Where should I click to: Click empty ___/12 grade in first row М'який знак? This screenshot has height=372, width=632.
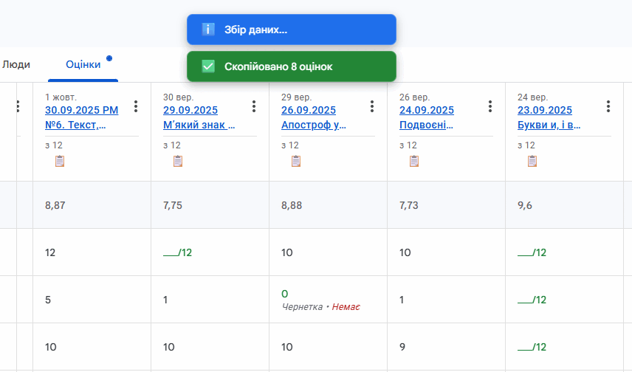178,252
